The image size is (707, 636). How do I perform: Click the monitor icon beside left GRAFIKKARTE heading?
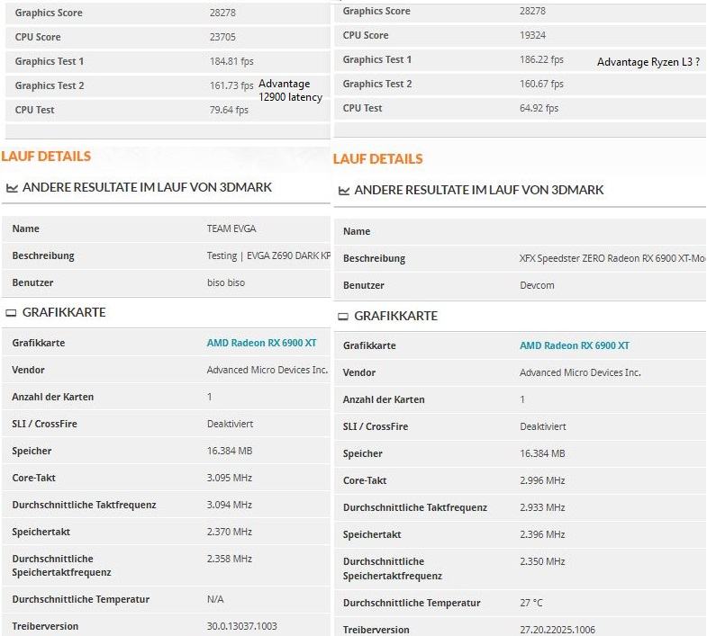click(x=11, y=312)
